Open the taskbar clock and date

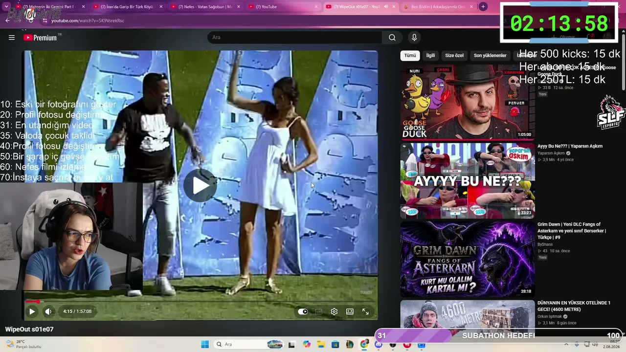(611, 344)
